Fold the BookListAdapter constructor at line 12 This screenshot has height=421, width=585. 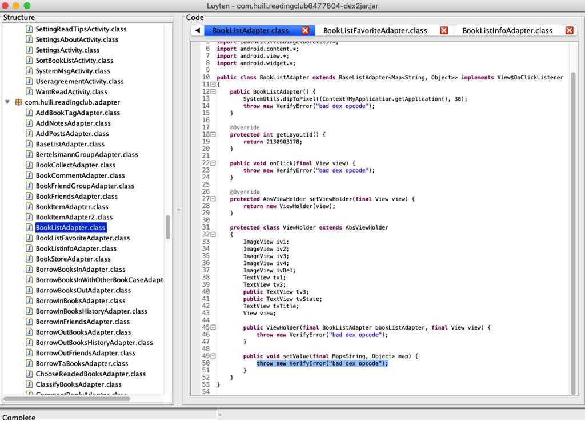click(x=213, y=91)
